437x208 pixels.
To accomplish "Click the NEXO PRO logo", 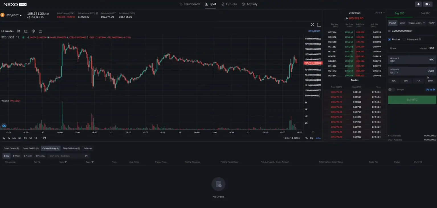I will click(15, 4).
